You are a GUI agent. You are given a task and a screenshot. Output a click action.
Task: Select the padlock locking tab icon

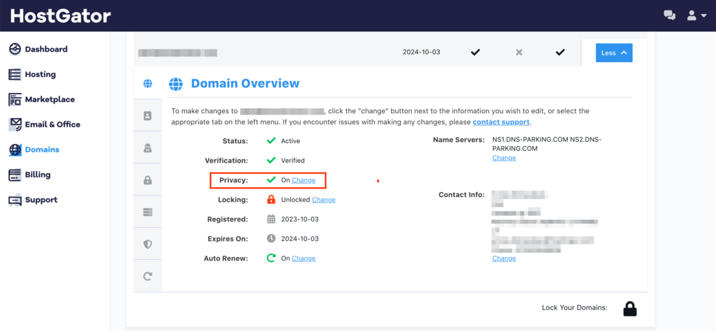pos(148,180)
